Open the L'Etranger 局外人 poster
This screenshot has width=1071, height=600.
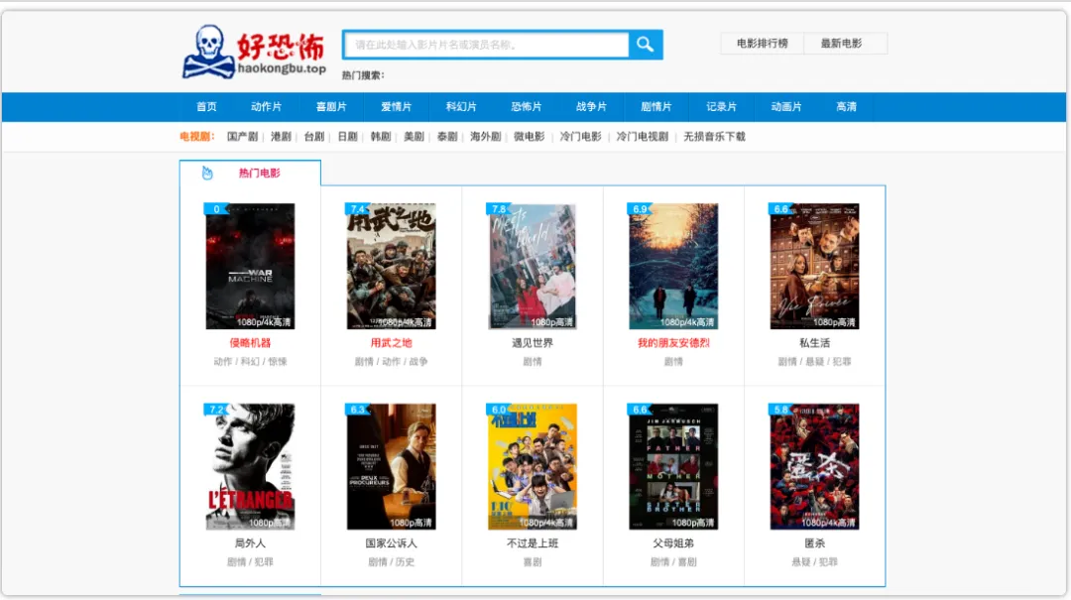pyautogui.click(x=250, y=467)
